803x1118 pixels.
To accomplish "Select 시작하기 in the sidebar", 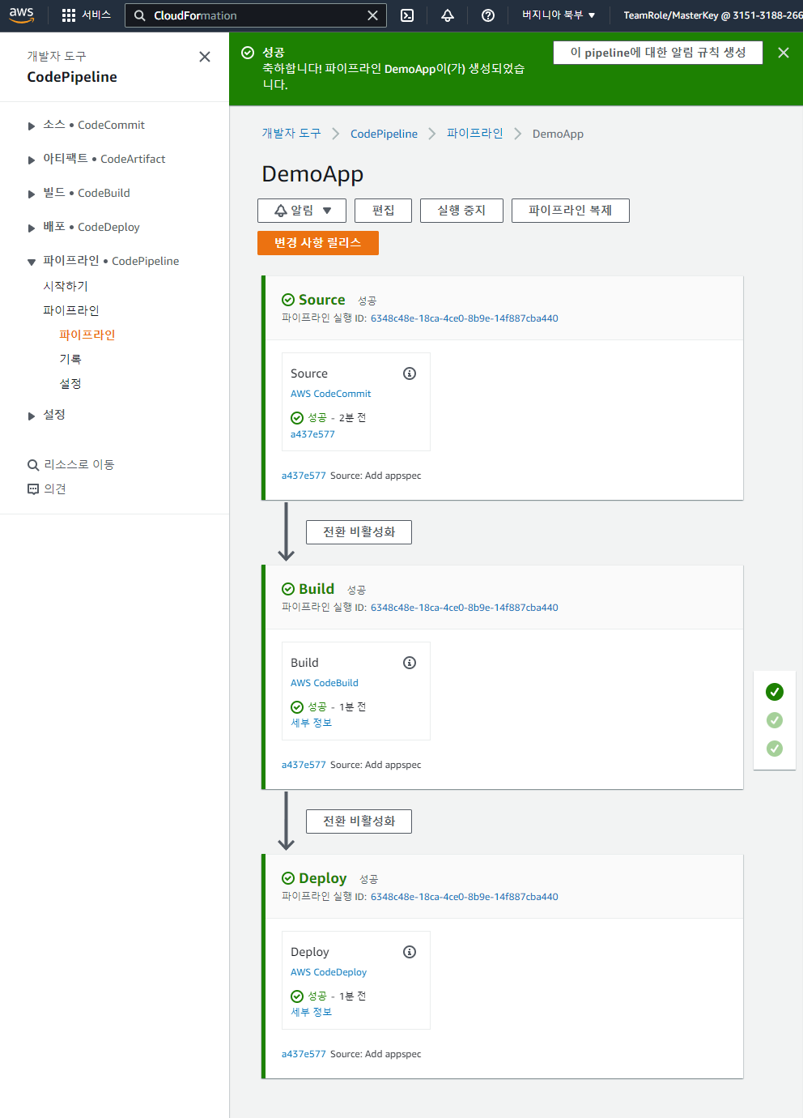I will [x=66, y=286].
